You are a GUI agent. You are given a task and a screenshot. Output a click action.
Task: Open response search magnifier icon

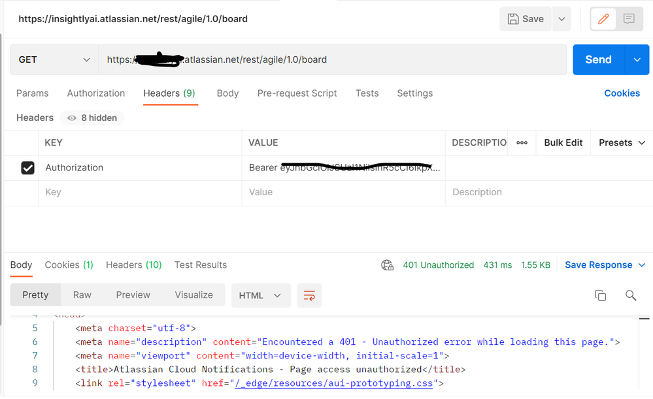[631, 296]
